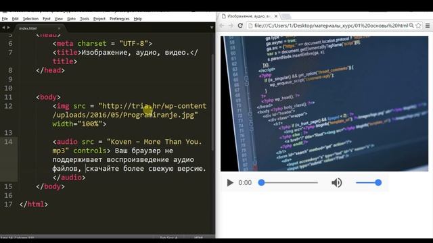Select the browser tab titled Изображение, аудио
The image size is (433, 243).
[250, 16]
